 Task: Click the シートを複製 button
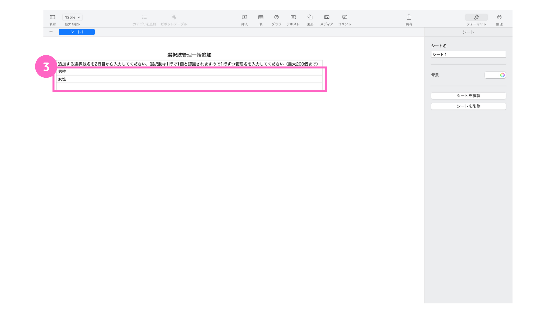(x=468, y=96)
